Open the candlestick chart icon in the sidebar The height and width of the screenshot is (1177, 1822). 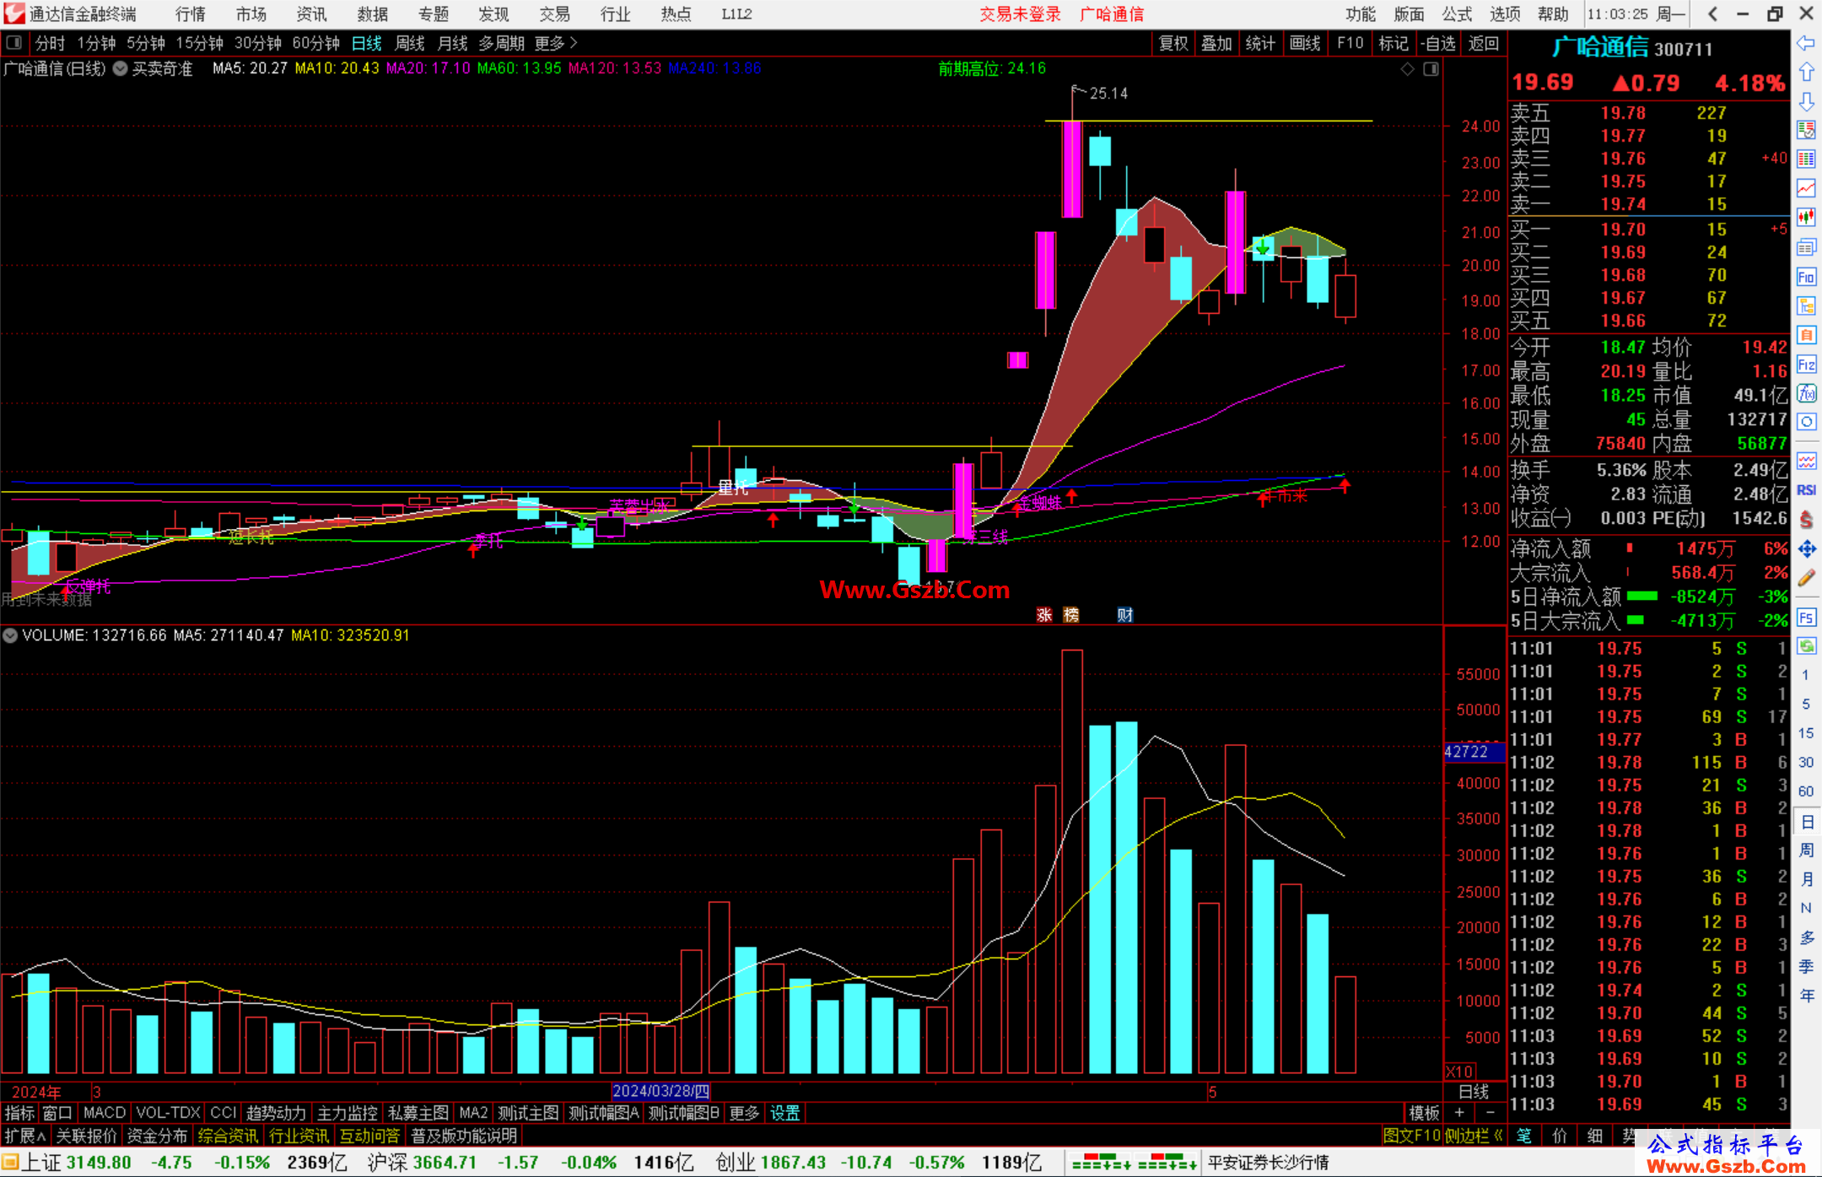1806,218
